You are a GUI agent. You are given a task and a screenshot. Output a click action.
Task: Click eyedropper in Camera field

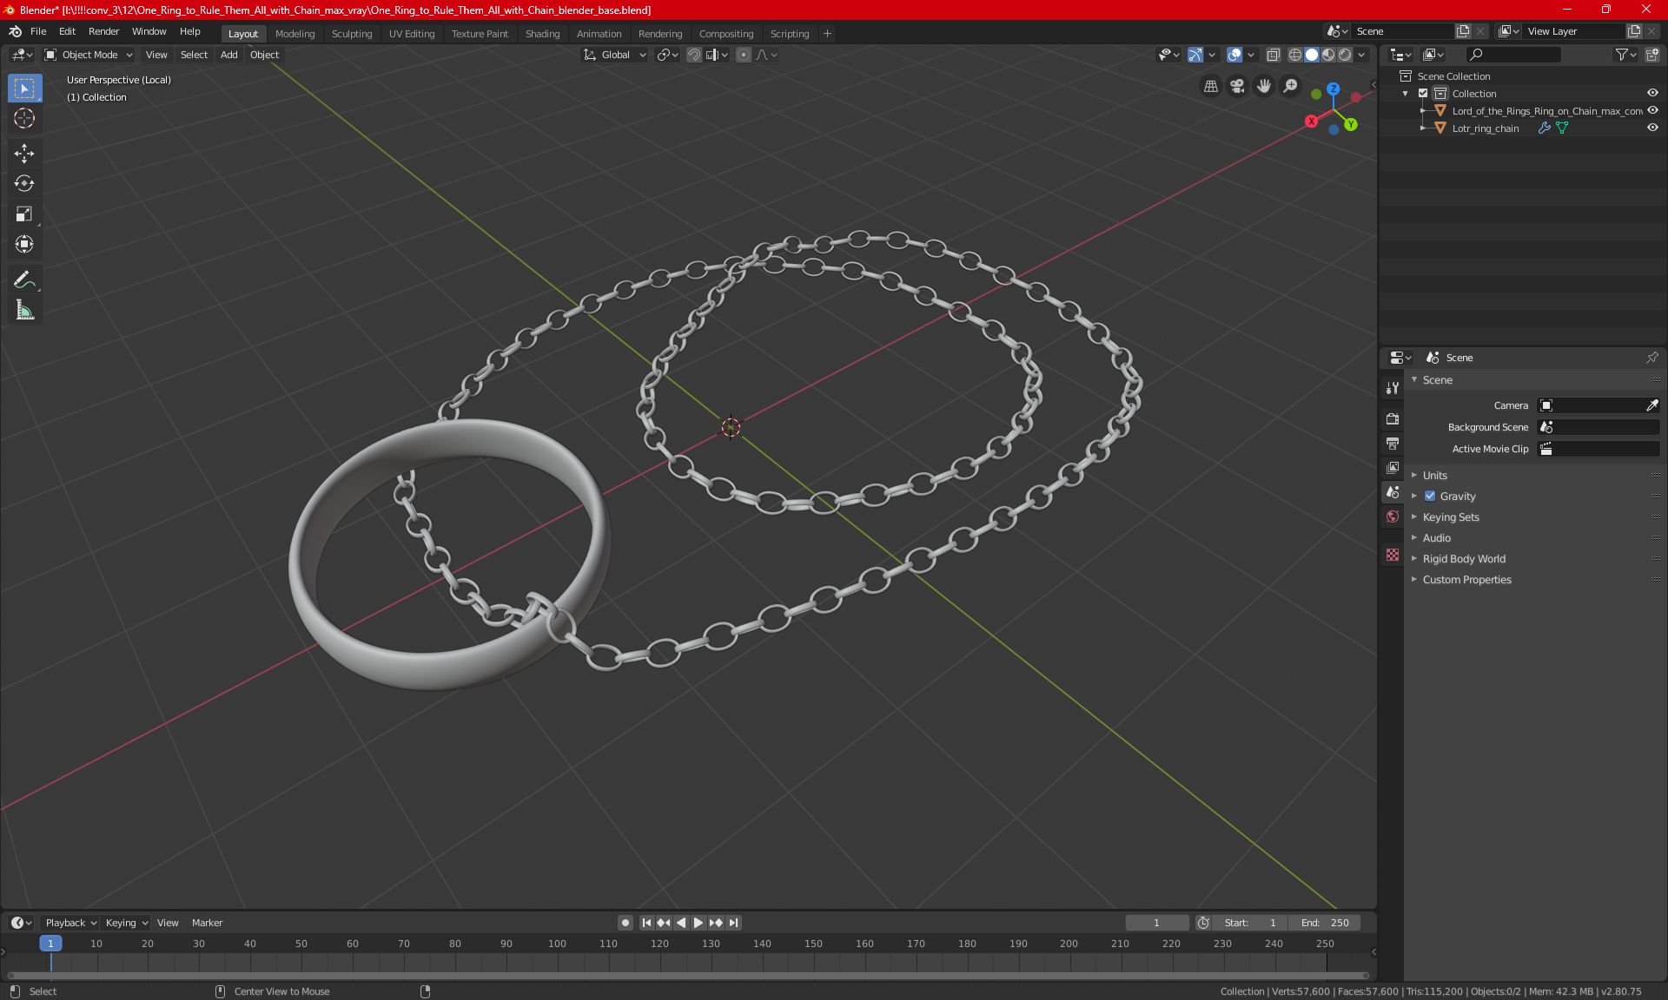click(x=1651, y=405)
